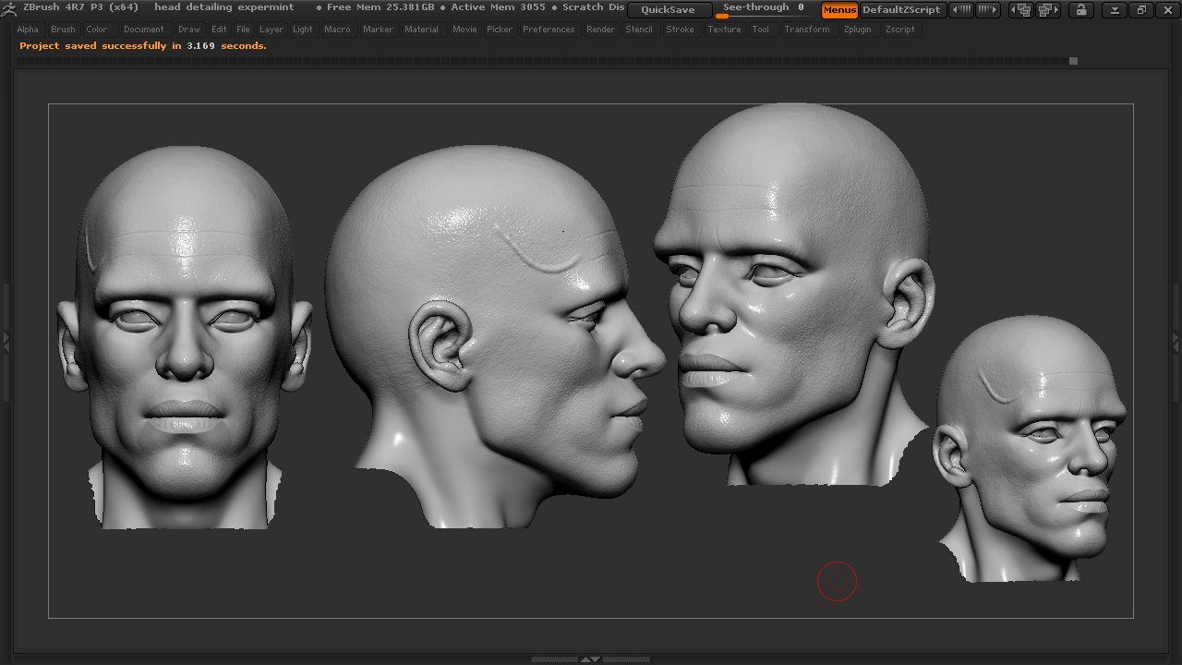The height and width of the screenshot is (665, 1182).
Task: Open the Movie menu
Action: click(x=464, y=30)
